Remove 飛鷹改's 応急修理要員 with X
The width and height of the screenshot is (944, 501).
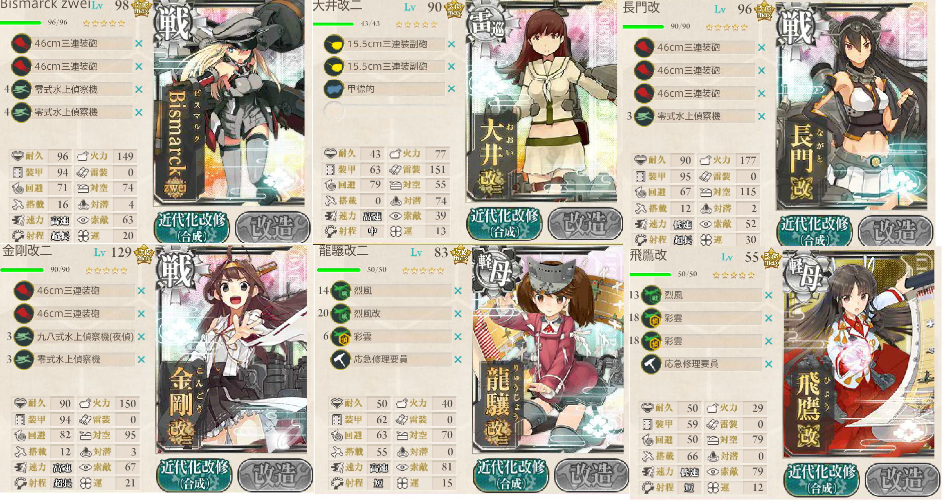coord(768,364)
